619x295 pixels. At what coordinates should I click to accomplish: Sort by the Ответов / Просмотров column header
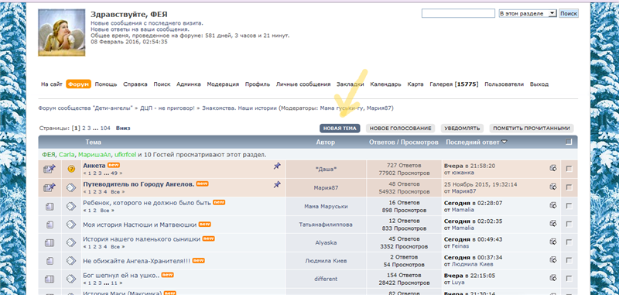(403, 142)
